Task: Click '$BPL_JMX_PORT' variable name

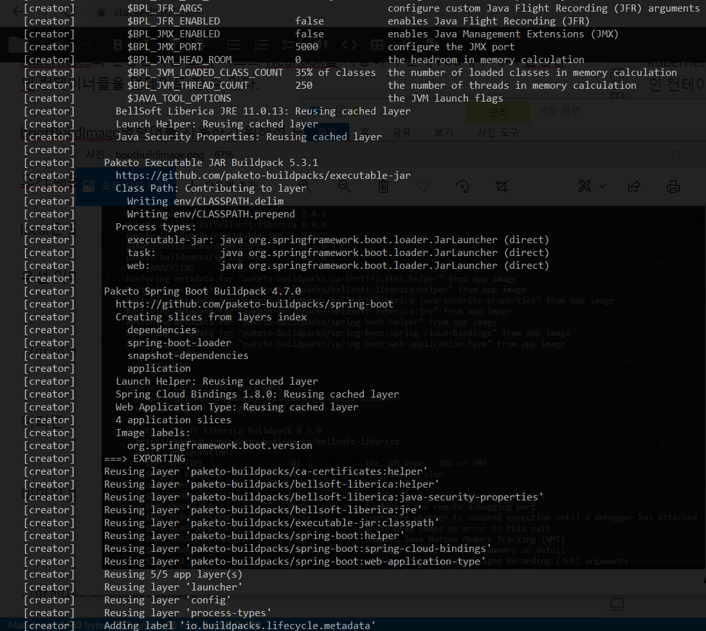Action: pos(165,47)
